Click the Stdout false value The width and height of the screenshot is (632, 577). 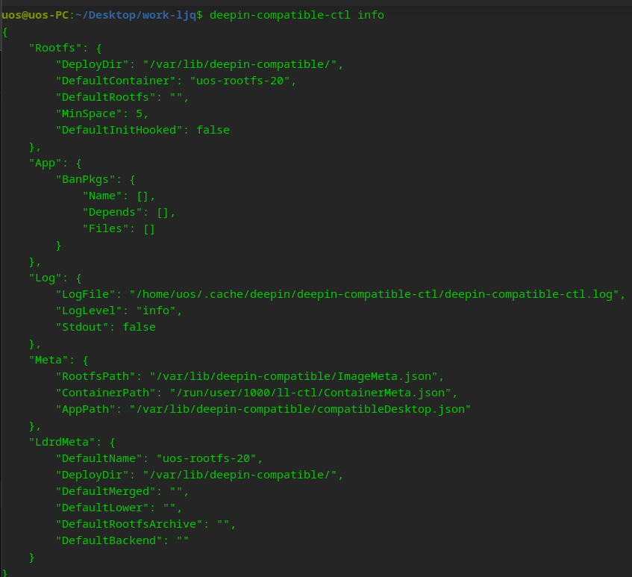(139, 327)
